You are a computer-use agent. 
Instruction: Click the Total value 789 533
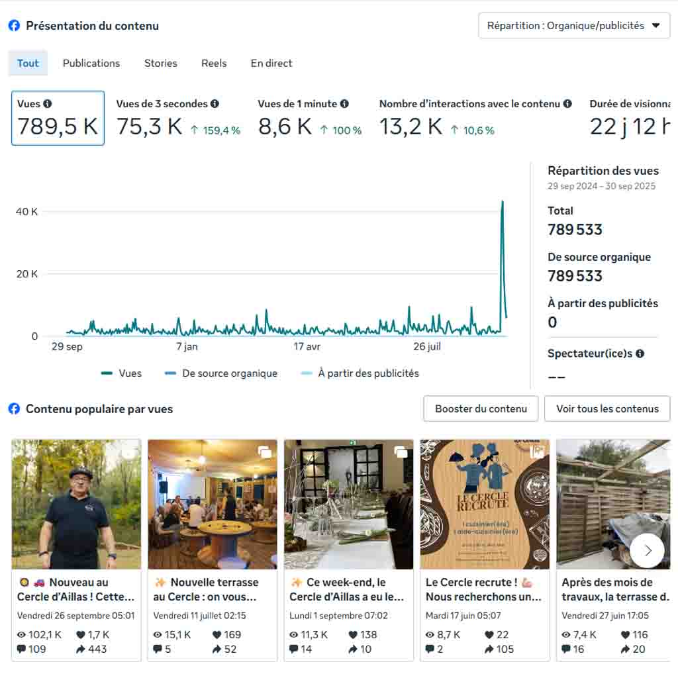tap(575, 230)
